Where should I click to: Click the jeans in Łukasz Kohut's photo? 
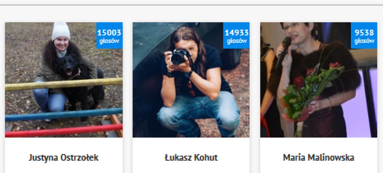pyautogui.click(x=198, y=114)
